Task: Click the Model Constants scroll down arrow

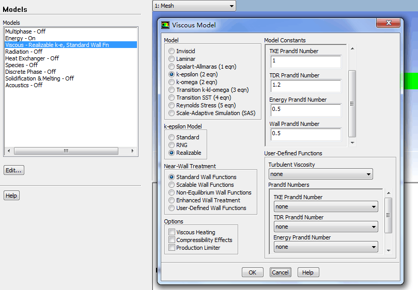Action: (x=352, y=142)
